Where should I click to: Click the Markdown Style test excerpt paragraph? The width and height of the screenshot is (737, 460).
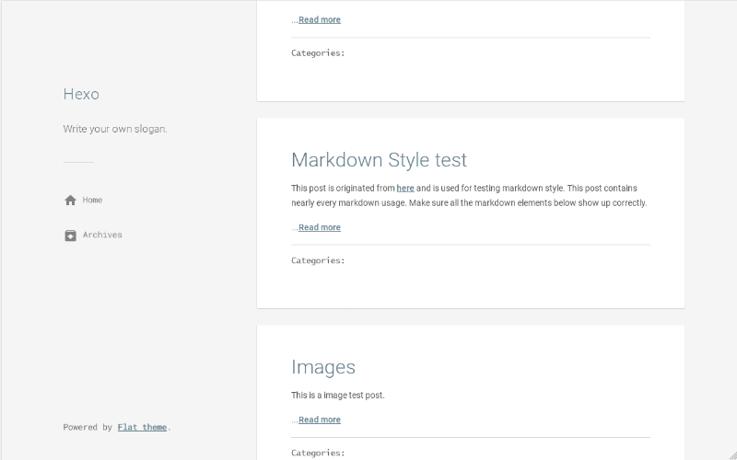[x=470, y=195]
